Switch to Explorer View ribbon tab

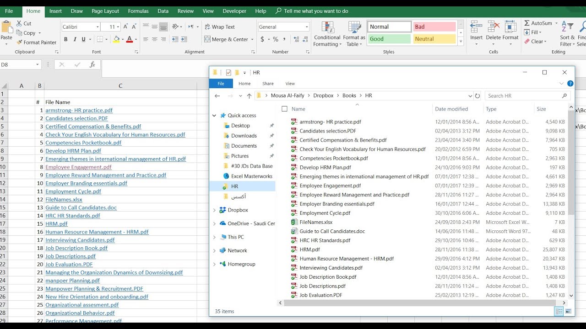[290, 84]
